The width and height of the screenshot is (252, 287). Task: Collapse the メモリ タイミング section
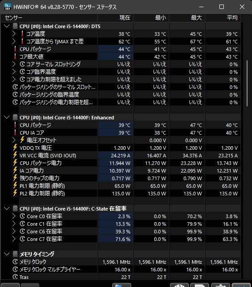click(7, 254)
